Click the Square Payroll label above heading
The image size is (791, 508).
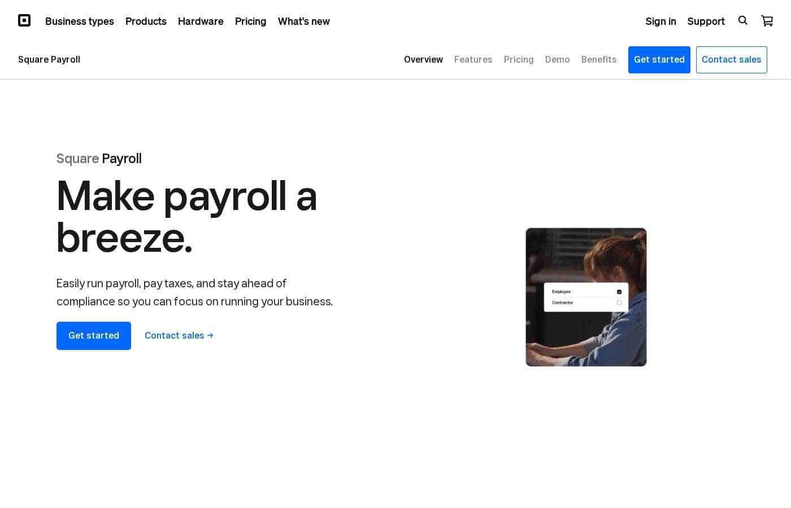[x=99, y=159]
